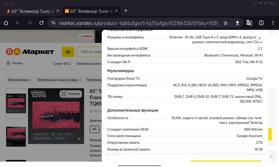
Task: Go to Телевизоры и аксессуары breadcrumb
Action: click(59, 80)
